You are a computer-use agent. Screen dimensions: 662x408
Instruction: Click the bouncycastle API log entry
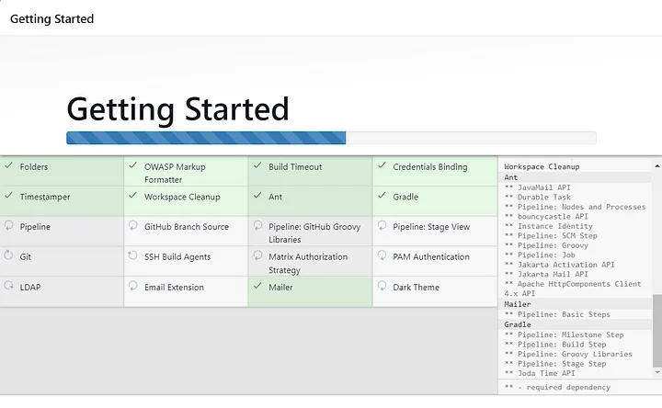point(546,217)
